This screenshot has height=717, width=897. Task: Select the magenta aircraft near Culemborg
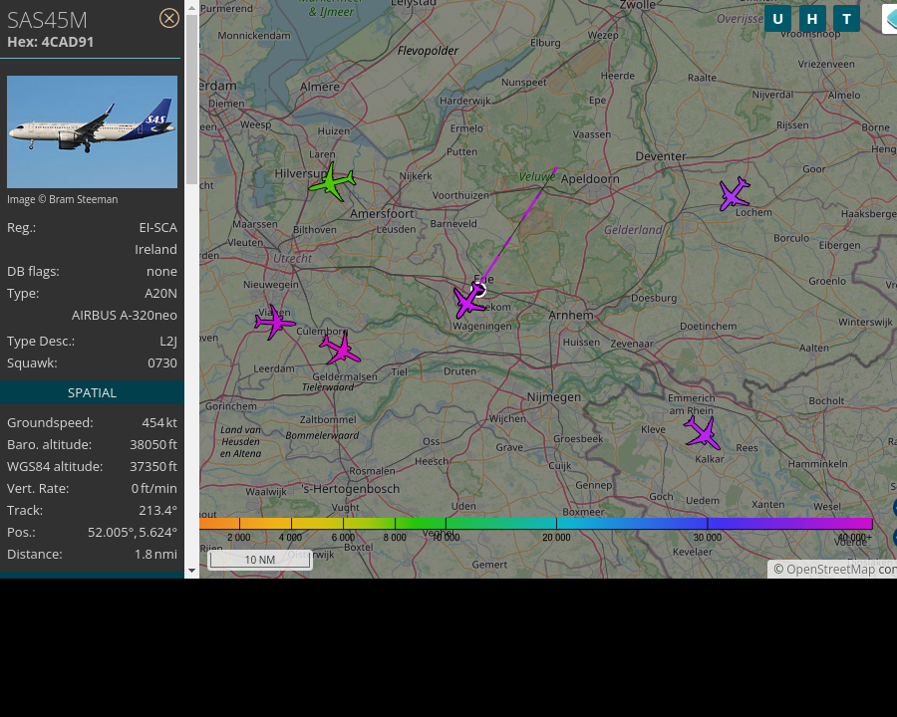(341, 348)
